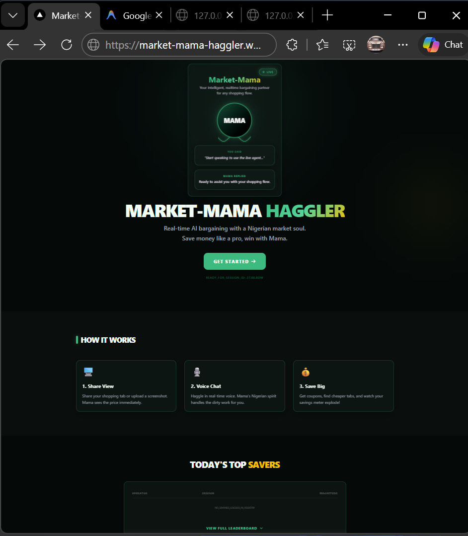Expand View Full Leaderboard
The image size is (468, 536).
click(234, 528)
